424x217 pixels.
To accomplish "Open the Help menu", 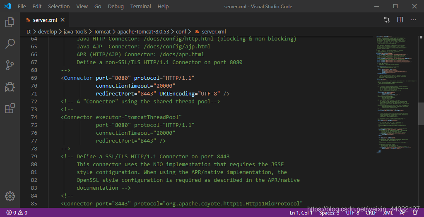I will [163, 7].
